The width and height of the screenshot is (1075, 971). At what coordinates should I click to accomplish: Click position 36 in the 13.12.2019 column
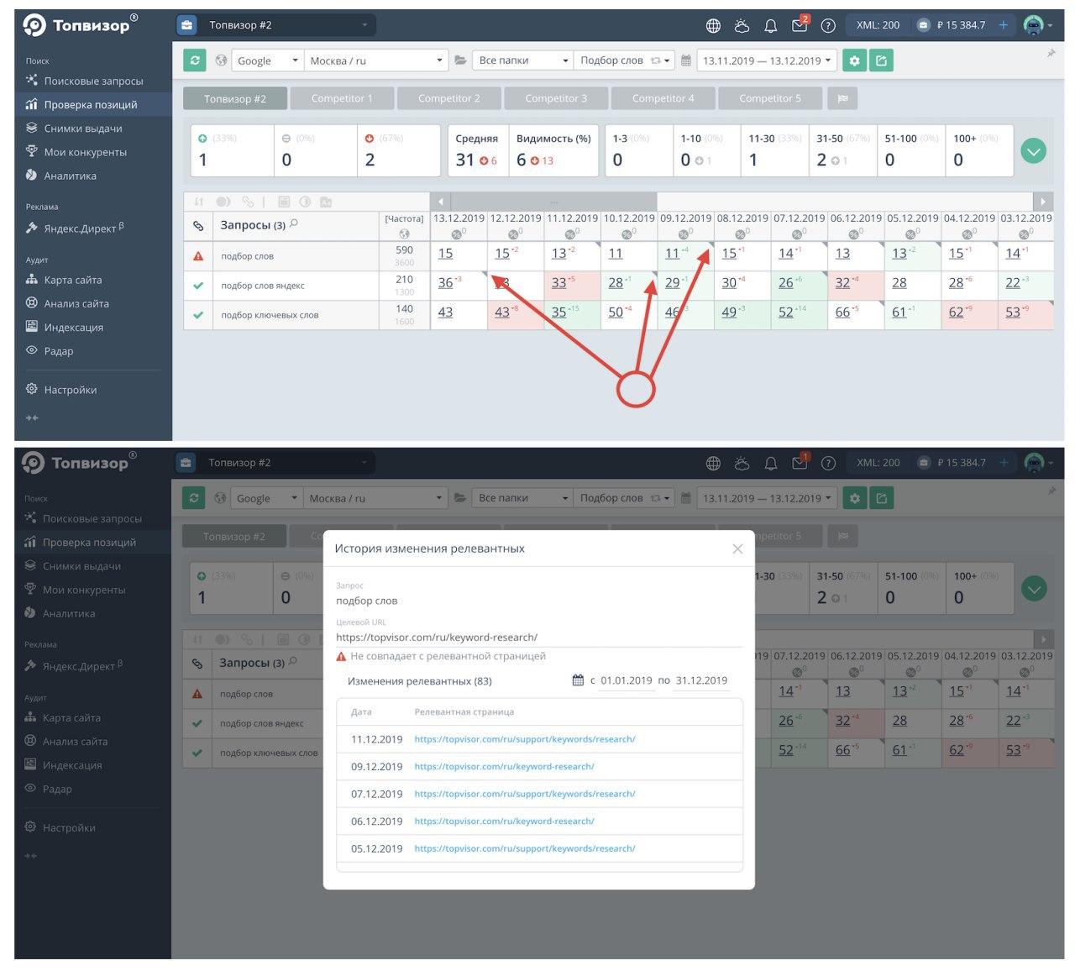(x=445, y=283)
